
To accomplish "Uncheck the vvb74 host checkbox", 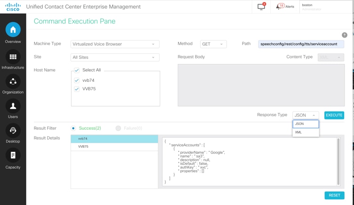I will tap(77, 80).
